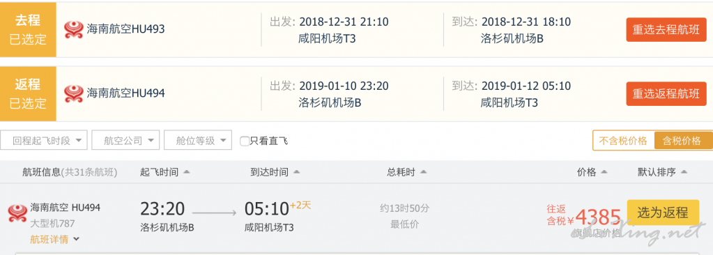Screen dimensions: 713x255
Task: Expand 航班详情 for HU494
Action: (x=54, y=240)
